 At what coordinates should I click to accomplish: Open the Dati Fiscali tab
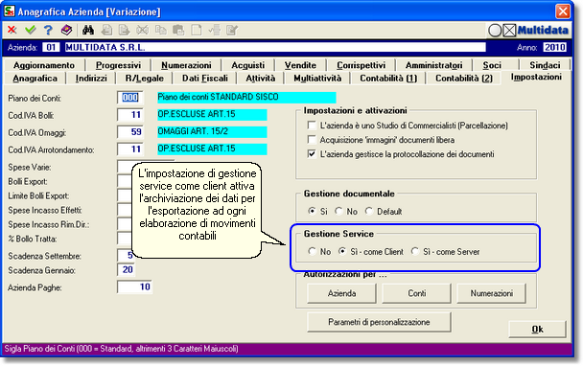(x=205, y=79)
